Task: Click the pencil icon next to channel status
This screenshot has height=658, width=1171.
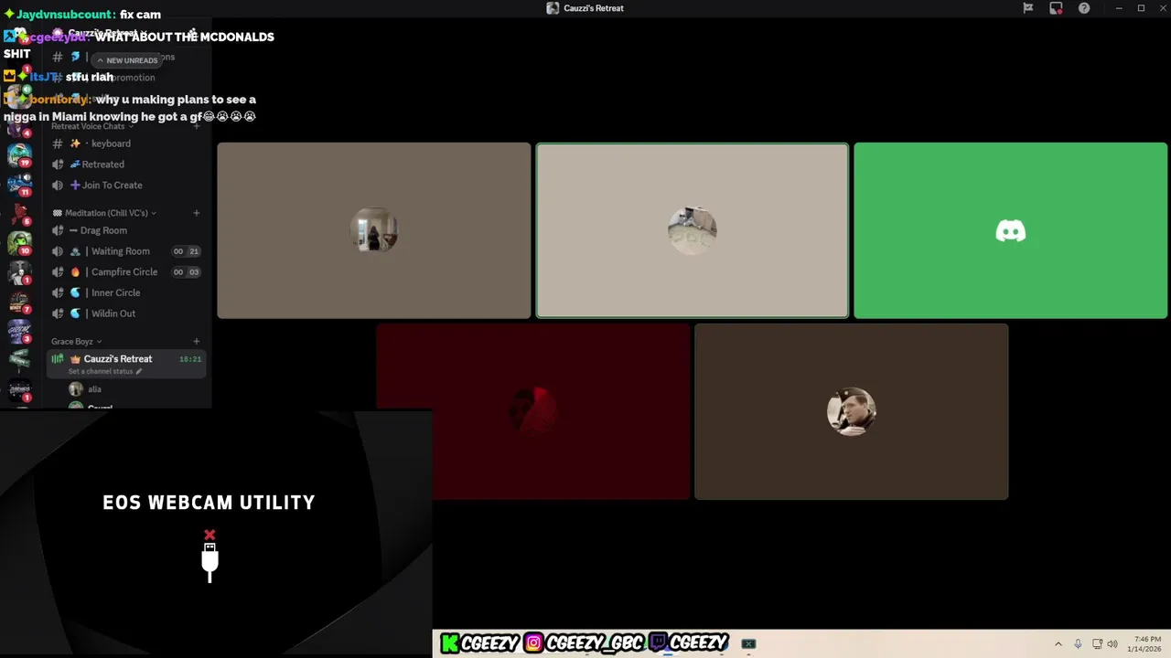Action: [139, 372]
